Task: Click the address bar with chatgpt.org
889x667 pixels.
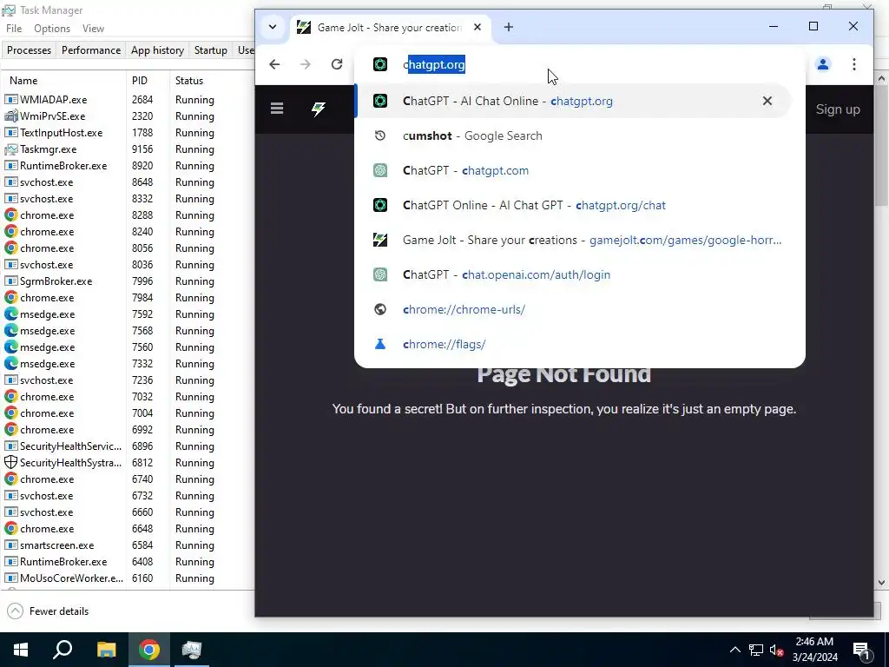Action: pyautogui.click(x=579, y=64)
